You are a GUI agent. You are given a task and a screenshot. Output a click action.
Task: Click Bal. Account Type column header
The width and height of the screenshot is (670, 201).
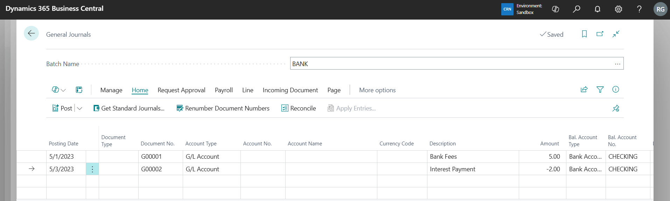583,141
